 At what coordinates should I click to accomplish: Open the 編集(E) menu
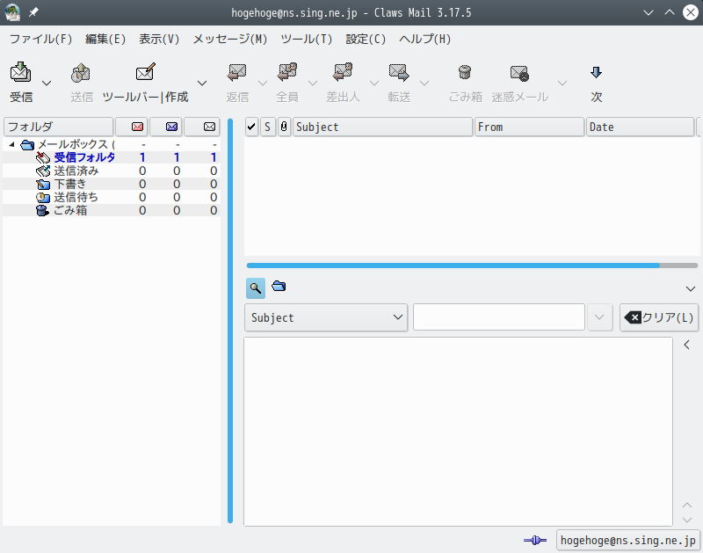105,39
